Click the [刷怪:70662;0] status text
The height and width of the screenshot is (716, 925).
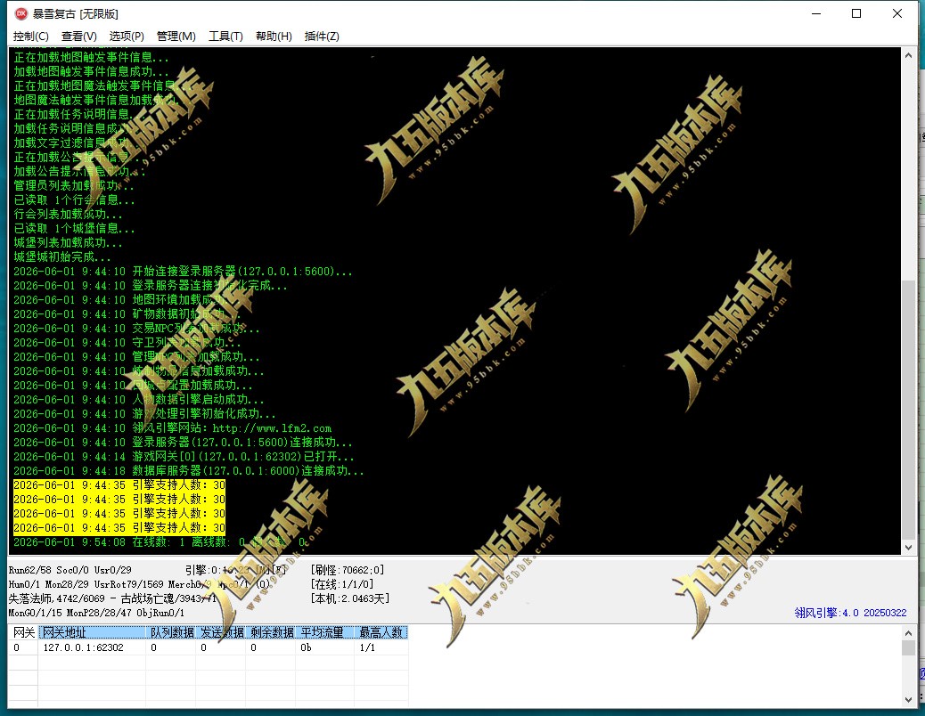348,570
